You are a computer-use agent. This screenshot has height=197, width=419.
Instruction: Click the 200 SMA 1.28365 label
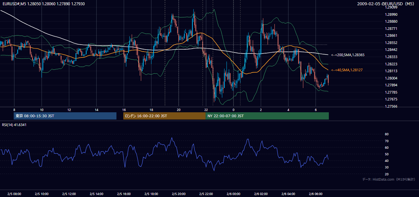tap(348, 55)
